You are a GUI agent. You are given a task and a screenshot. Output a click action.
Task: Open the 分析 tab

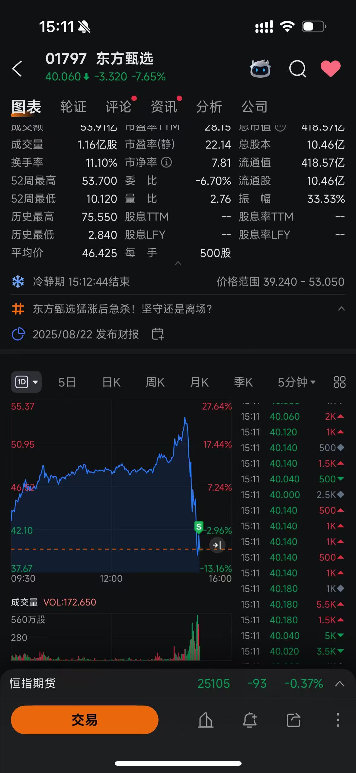tap(209, 107)
